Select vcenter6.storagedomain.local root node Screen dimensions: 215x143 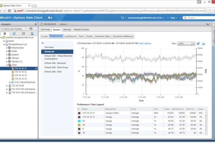pyautogui.click(x=19, y=37)
